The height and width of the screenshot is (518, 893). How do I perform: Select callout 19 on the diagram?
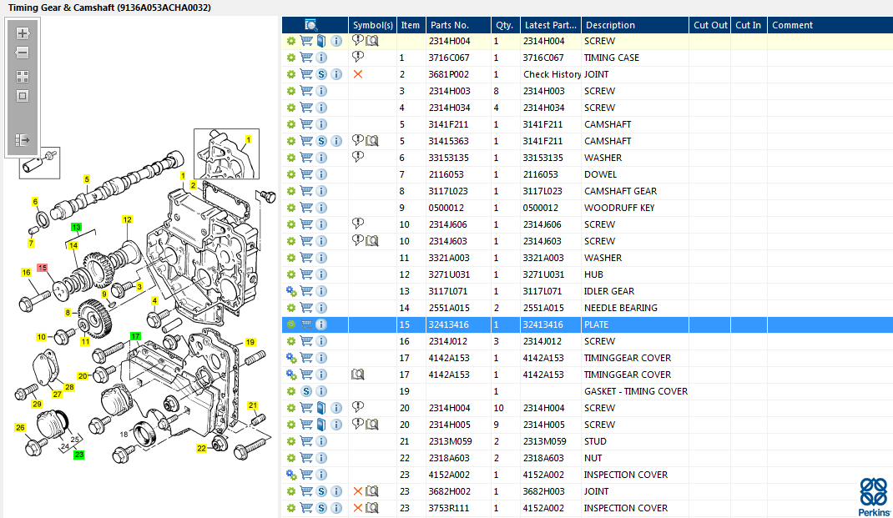pos(250,342)
